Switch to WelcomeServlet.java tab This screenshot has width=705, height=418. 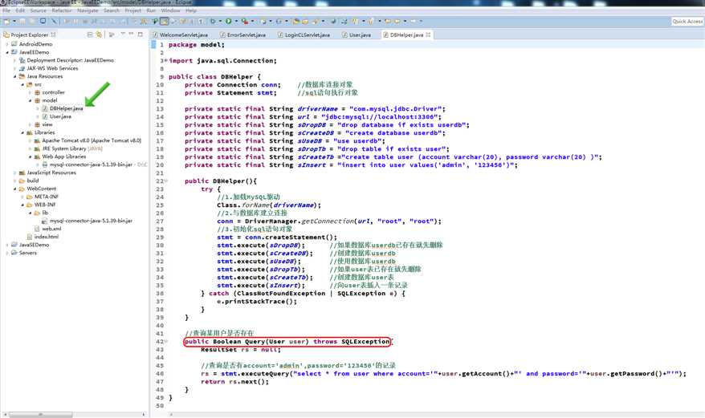(180, 34)
